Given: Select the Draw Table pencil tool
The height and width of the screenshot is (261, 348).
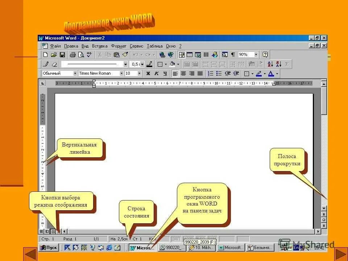Looking at the screenshot, I should point(46,64).
